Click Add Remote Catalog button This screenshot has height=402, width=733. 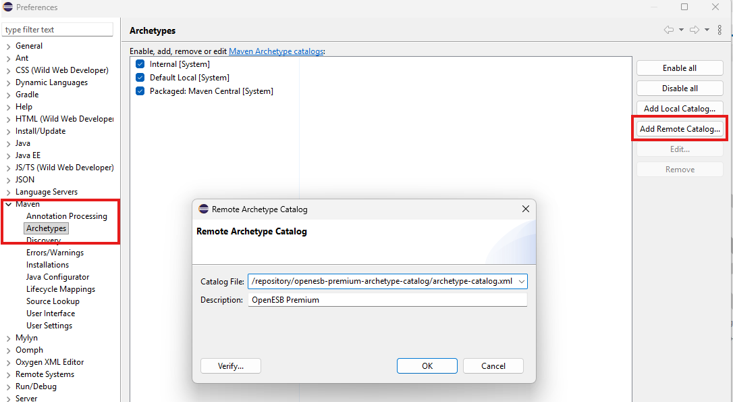[x=680, y=128]
